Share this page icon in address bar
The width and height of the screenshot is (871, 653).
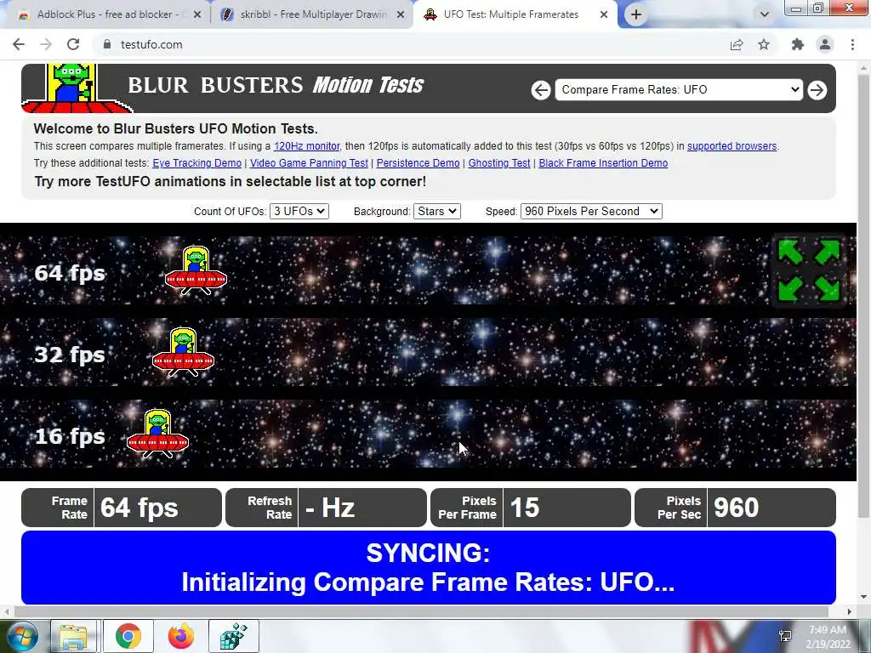tap(737, 44)
